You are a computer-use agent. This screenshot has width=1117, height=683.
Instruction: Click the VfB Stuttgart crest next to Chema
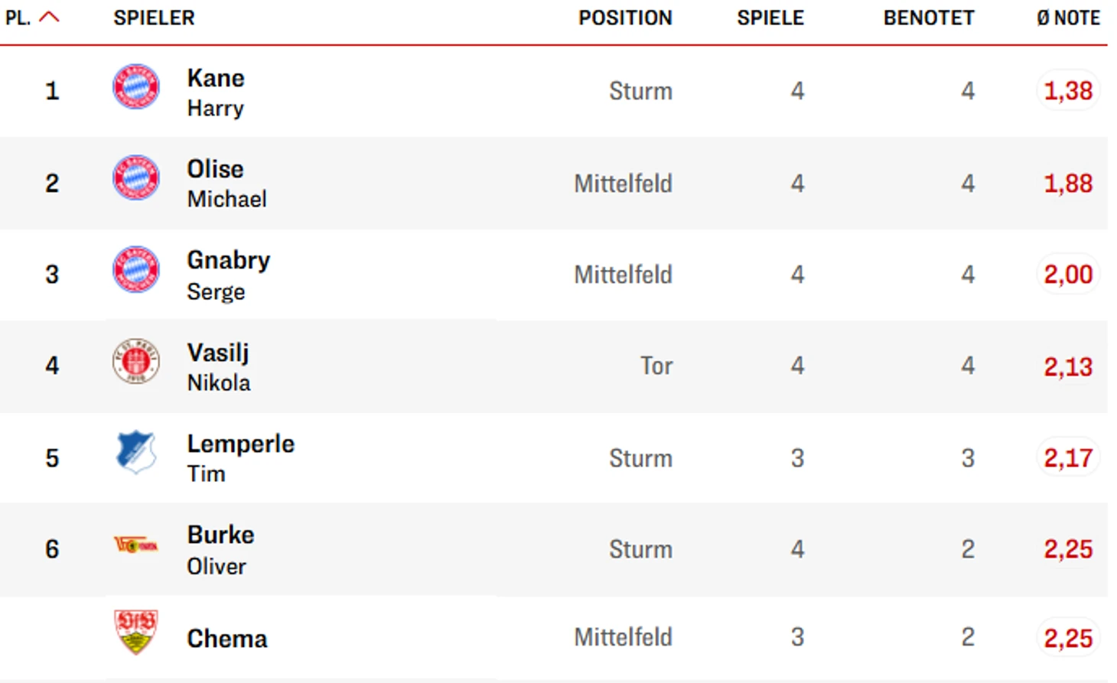pyautogui.click(x=136, y=632)
